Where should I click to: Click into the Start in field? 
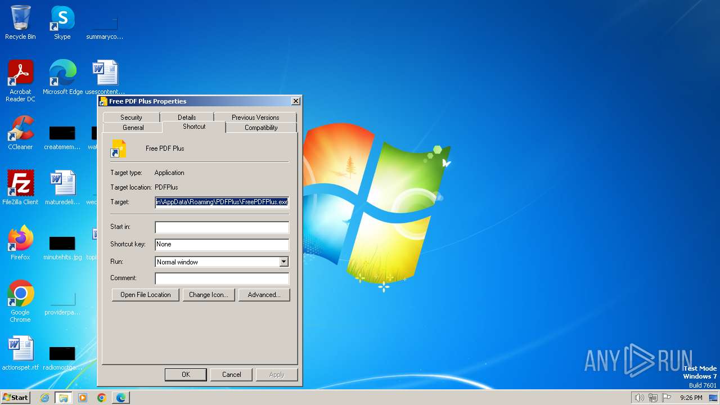tap(222, 227)
